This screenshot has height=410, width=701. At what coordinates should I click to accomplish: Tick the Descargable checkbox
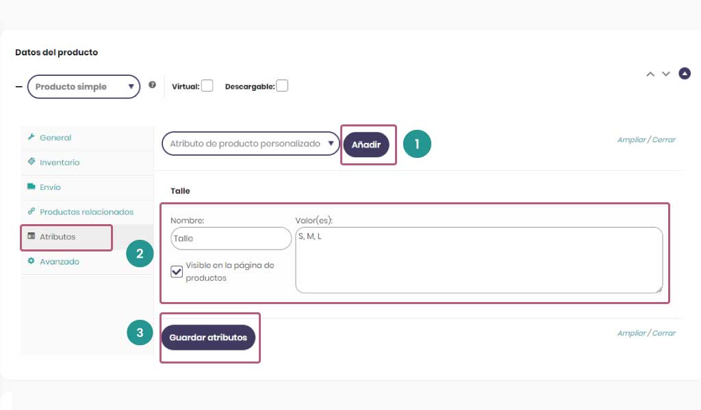pyautogui.click(x=282, y=85)
